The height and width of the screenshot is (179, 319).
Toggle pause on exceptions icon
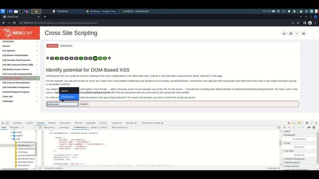pos(314,127)
